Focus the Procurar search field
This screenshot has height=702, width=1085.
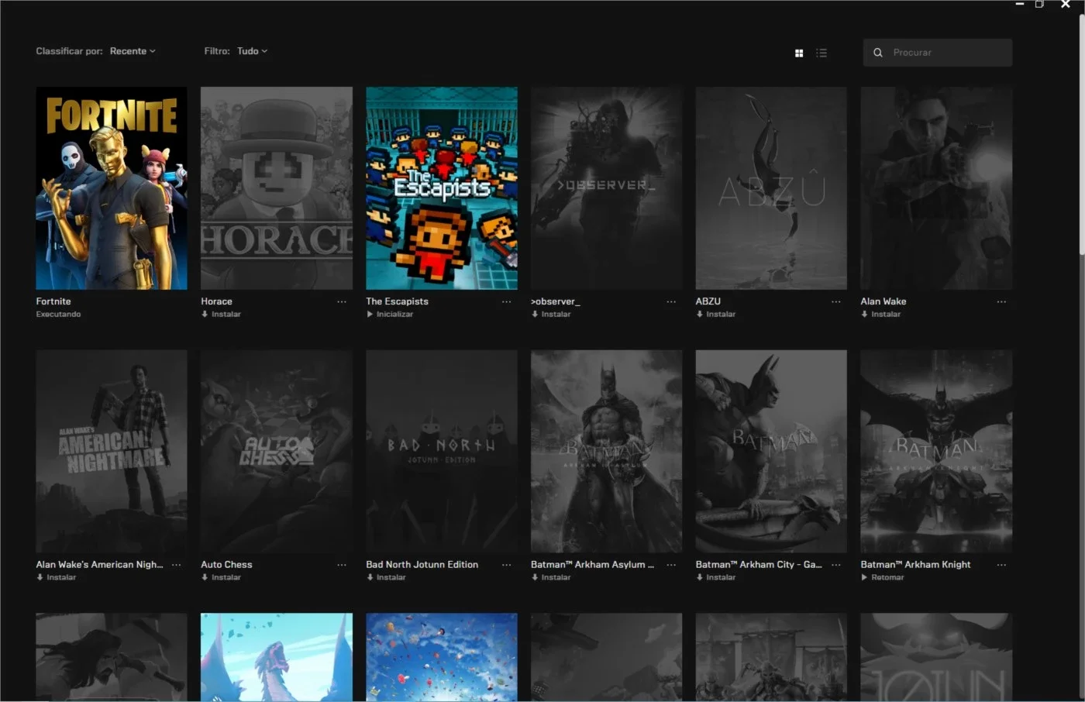(938, 53)
